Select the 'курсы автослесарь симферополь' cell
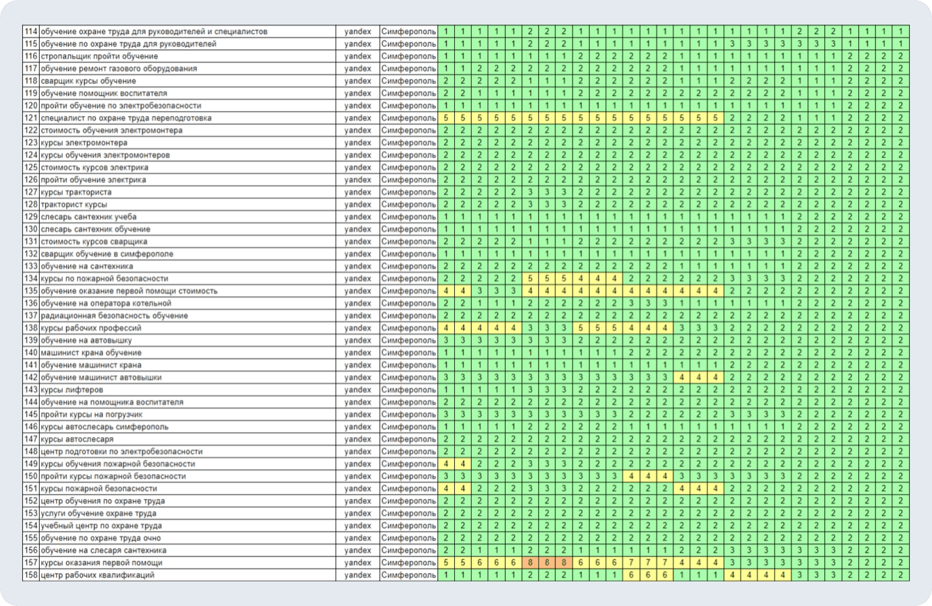Image resolution: width=932 pixels, height=606 pixels. (x=187, y=427)
